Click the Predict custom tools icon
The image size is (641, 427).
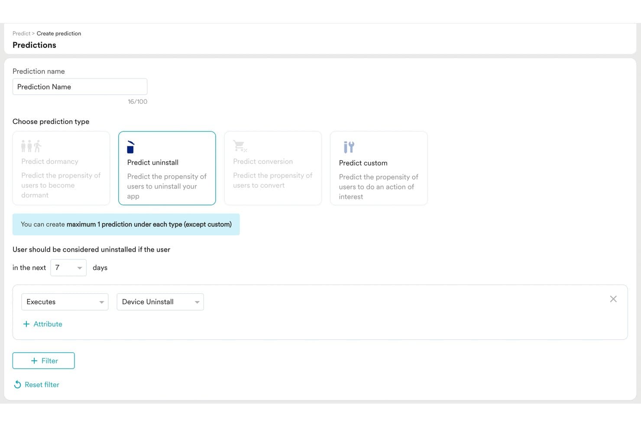349,147
